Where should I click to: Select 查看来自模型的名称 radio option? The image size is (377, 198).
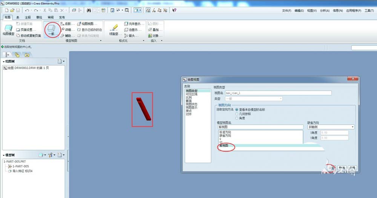(237, 110)
